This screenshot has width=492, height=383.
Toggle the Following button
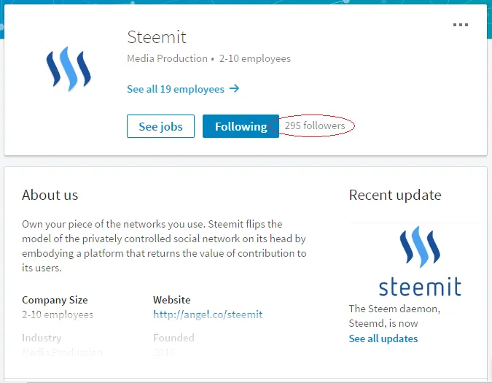tap(241, 126)
